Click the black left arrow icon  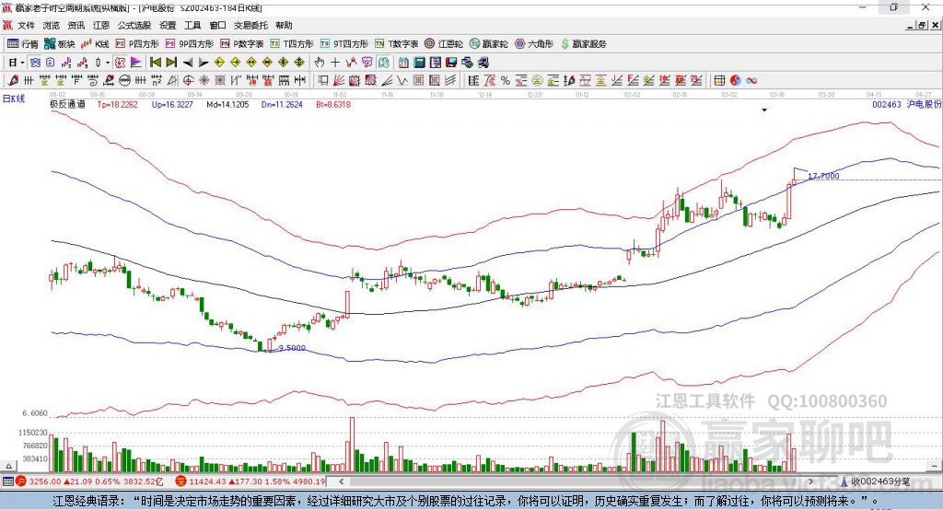pyautogui.click(x=188, y=63)
